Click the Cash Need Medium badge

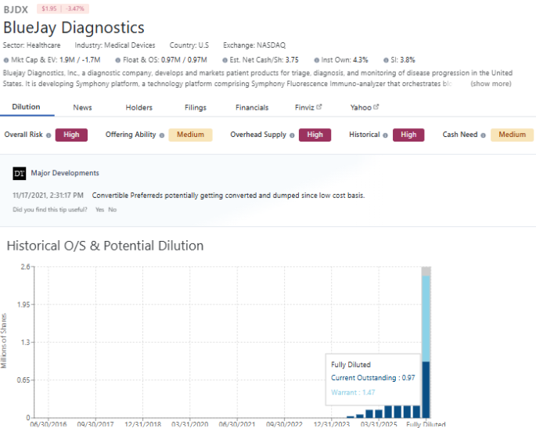click(512, 135)
